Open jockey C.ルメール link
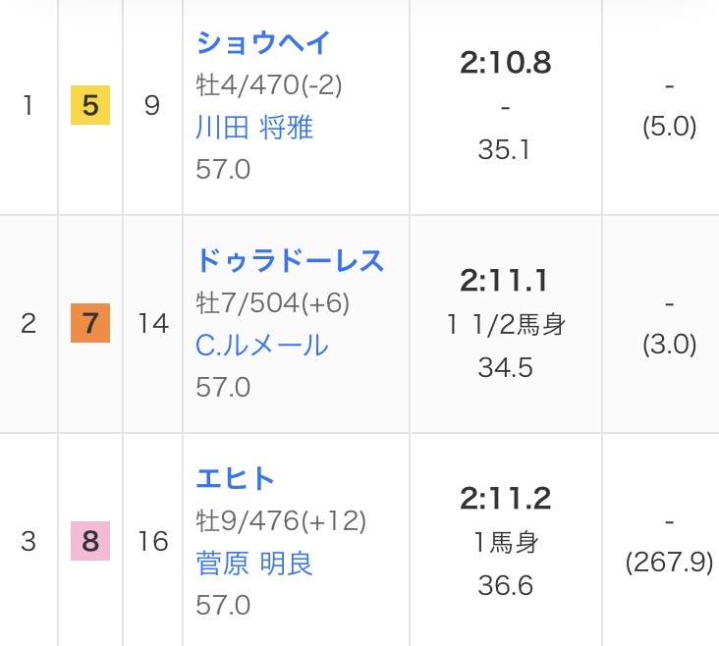The height and width of the screenshot is (646, 719). 262,346
